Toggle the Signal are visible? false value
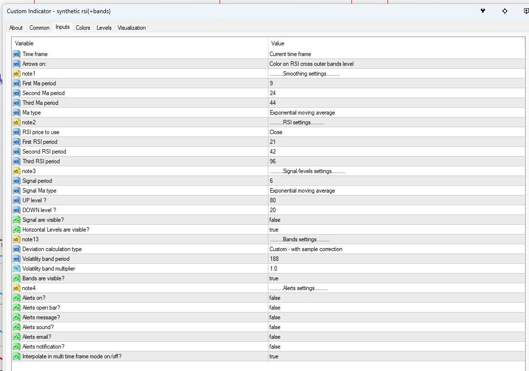This screenshot has height=371, width=529. [275, 220]
